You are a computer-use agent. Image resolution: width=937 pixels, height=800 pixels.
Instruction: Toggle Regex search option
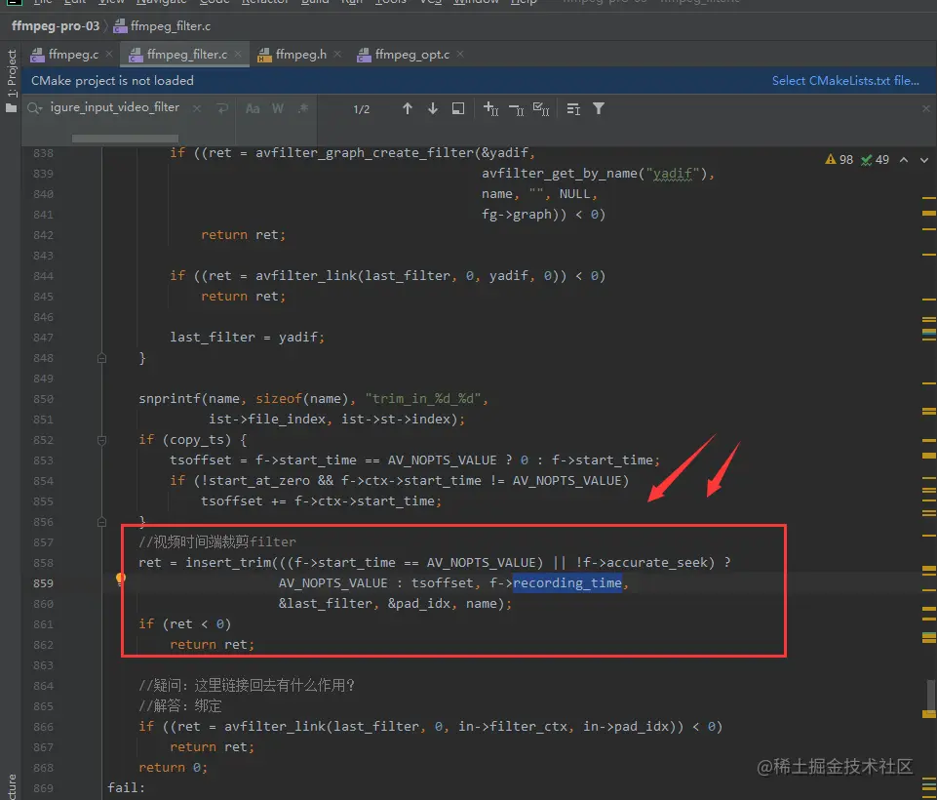tap(303, 108)
